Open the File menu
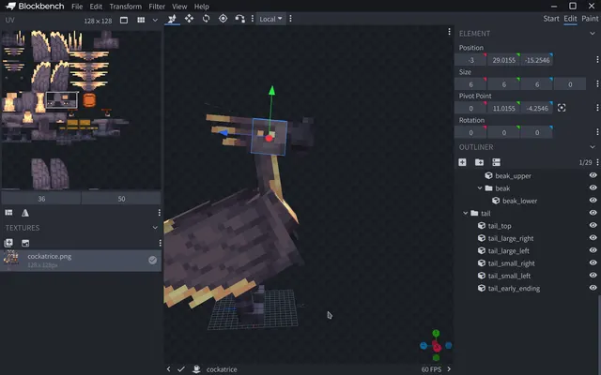This screenshot has height=375, width=601. tap(77, 7)
